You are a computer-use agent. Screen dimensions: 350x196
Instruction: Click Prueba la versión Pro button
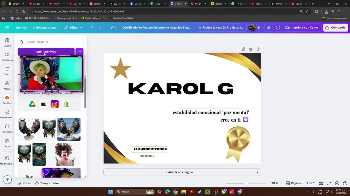(221, 27)
